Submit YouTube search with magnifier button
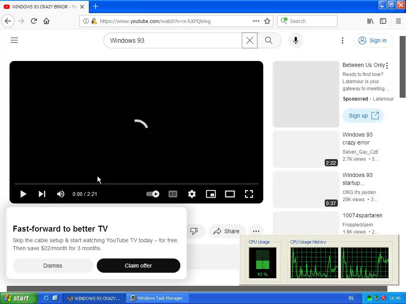 pyautogui.click(x=269, y=40)
